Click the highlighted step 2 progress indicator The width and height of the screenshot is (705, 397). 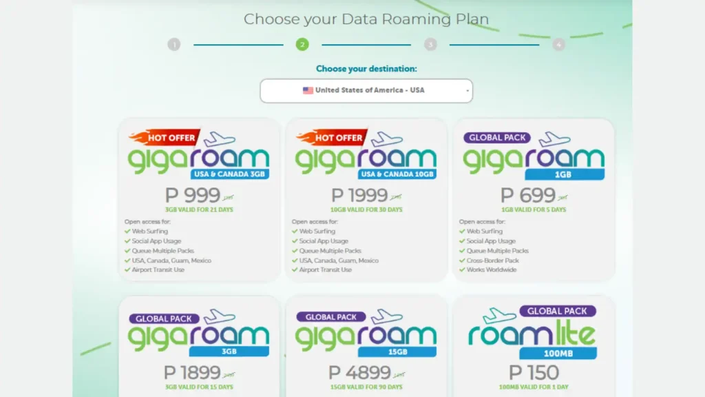click(302, 43)
